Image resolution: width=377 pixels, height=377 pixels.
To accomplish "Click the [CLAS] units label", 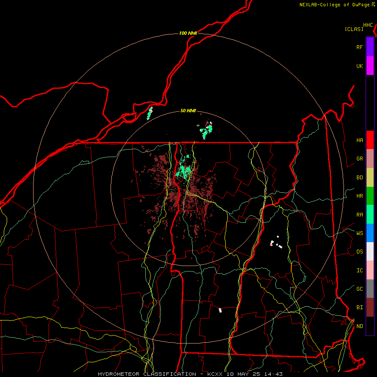I will click(x=354, y=29).
